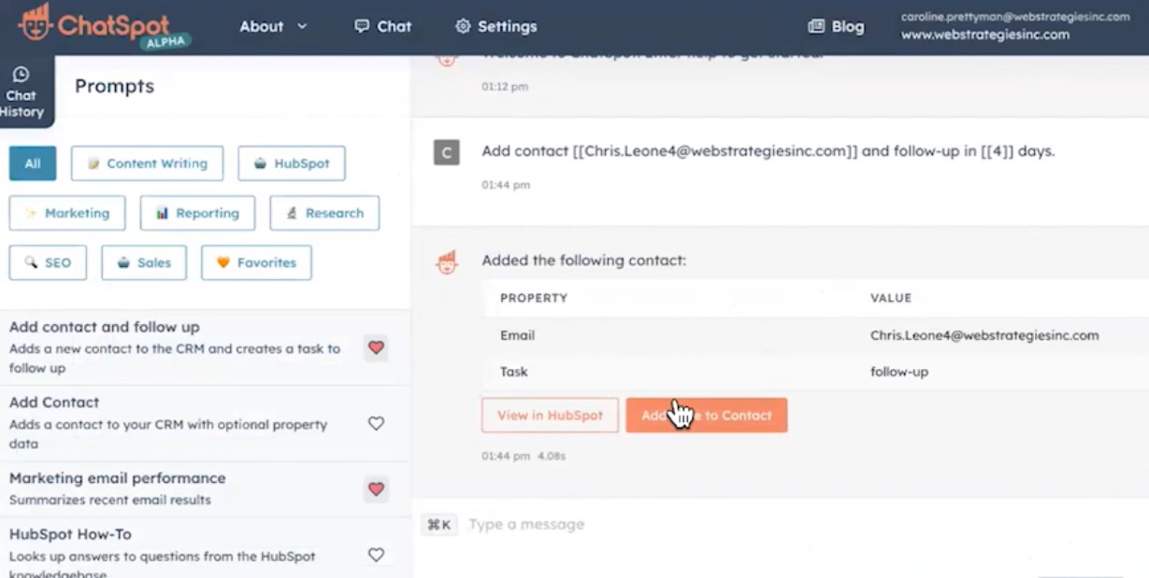Click the Task property cell
This screenshot has height=578, width=1149.
click(514, 372)
